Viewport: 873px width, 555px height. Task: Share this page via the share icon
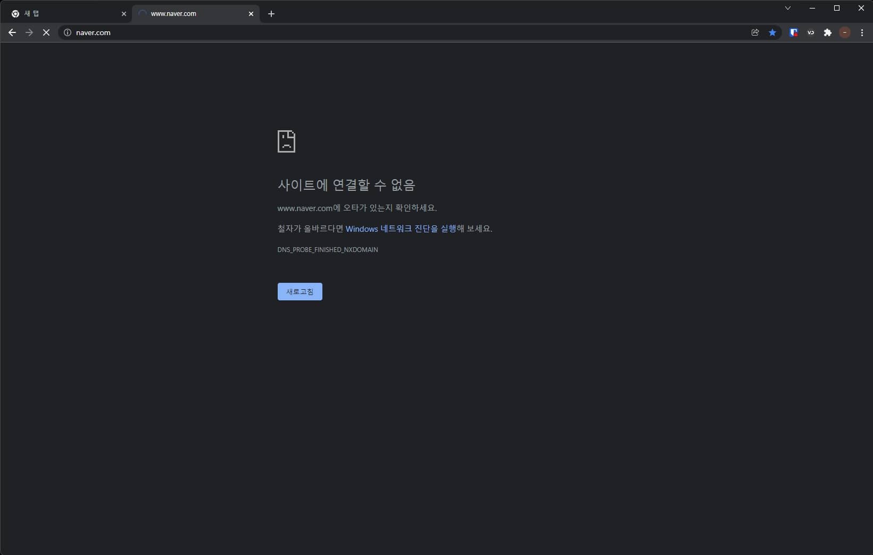click(755, 32)
